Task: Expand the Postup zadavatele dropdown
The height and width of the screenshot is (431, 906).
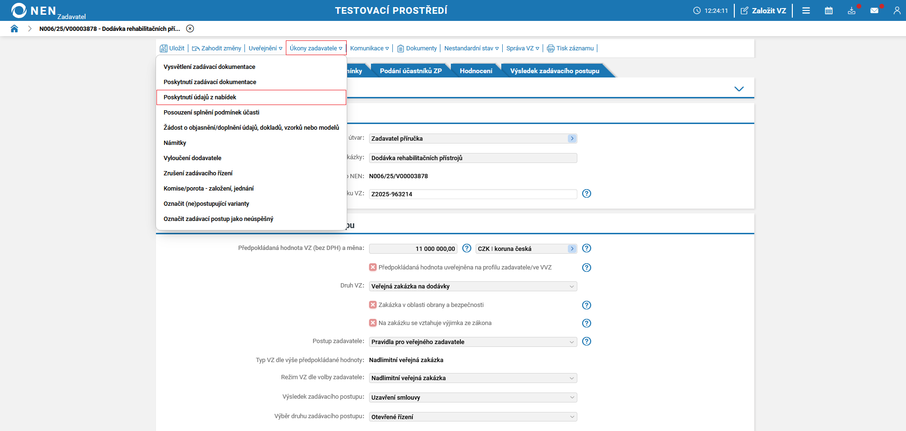Action: [x=473, y=342]
